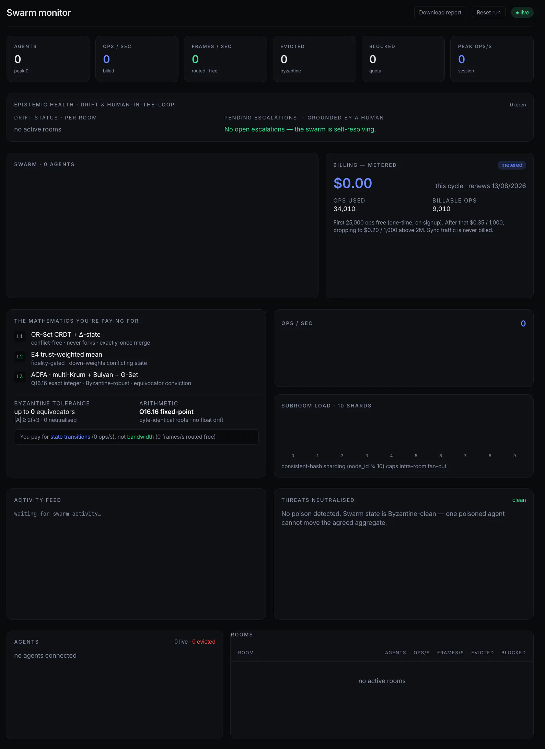Click the renews 13/08/2026 text
The width and height of the screenshot is (545, 749).
497,186
